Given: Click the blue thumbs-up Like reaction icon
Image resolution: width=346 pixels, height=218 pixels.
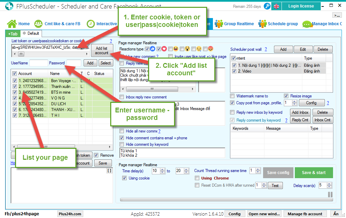Looking at the screenshot, I should 153,49.
